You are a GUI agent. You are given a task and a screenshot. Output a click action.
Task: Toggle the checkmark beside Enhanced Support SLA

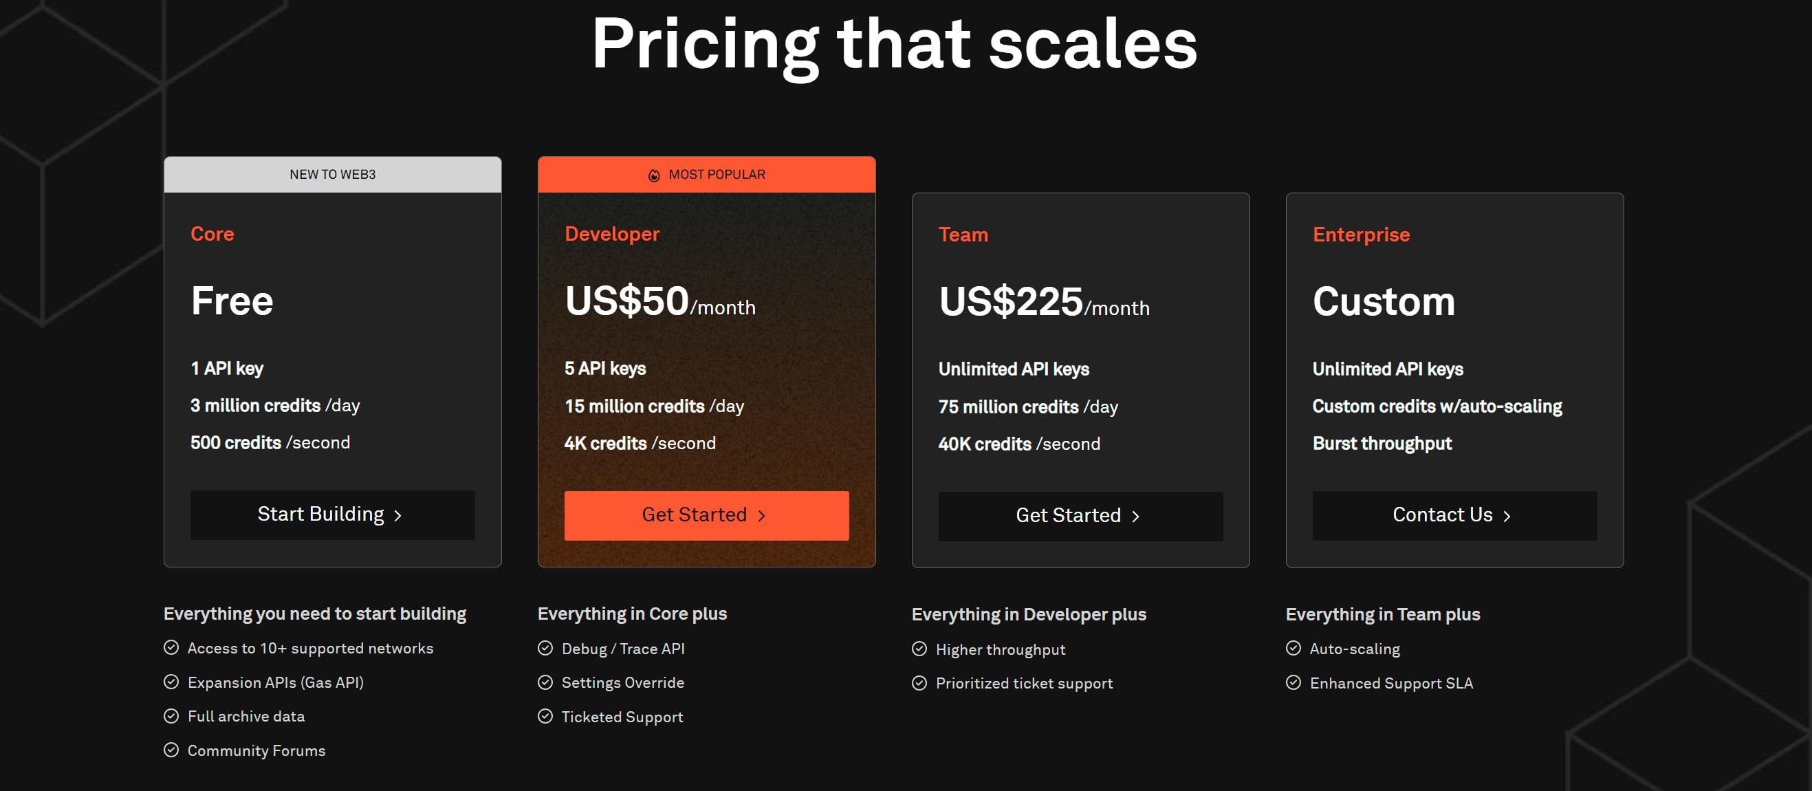[x=1293, y=682]
